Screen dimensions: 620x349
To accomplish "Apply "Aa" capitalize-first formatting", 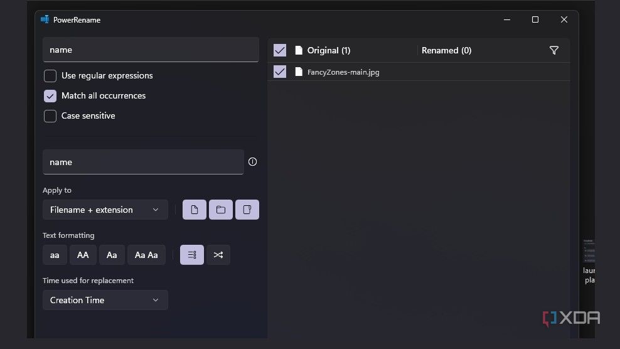I will (x=112, y=255).
